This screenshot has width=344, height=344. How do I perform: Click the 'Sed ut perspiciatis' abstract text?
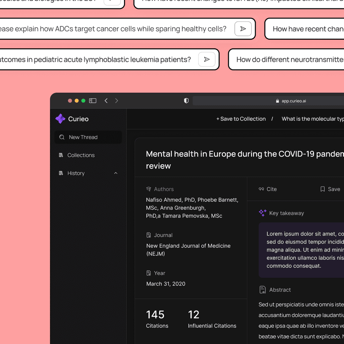(301, 320)
